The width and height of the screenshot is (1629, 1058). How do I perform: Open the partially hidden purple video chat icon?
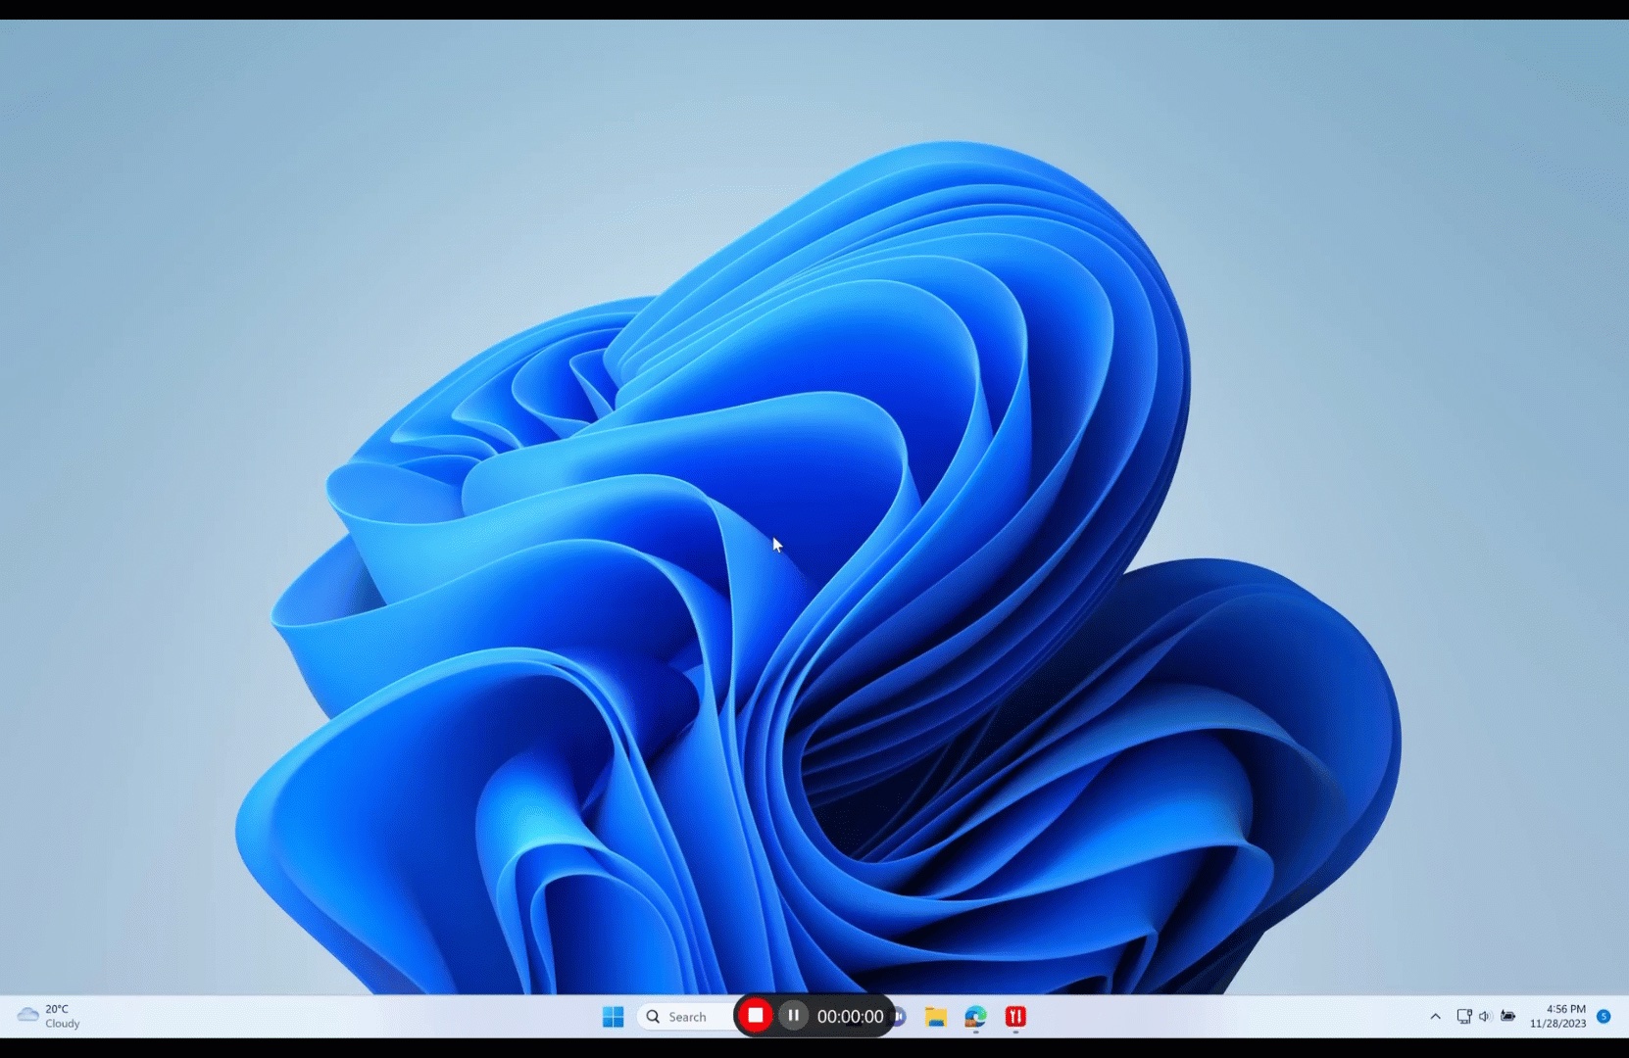click(x=900, y=1017)
